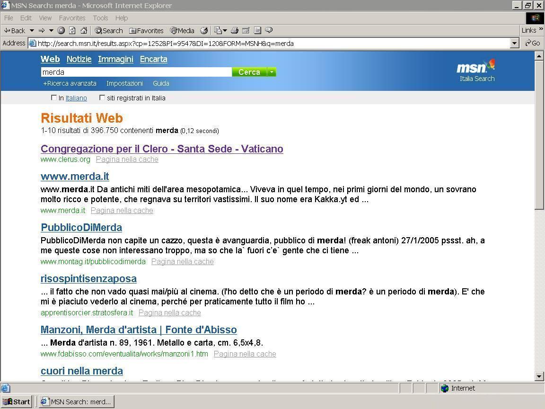Open the Help menu
This screenshot has width=545, height=409.
click(122, 18)
